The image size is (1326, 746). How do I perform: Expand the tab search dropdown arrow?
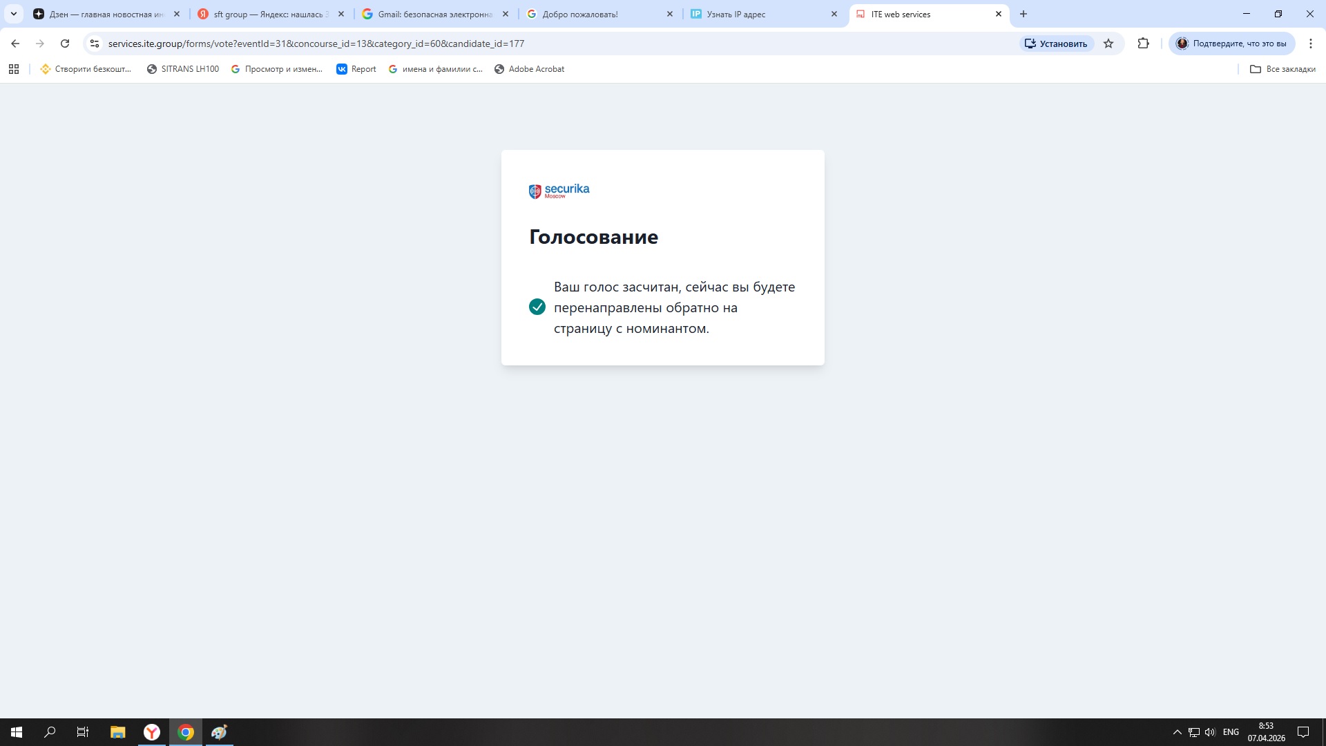[x=13, y=14]
